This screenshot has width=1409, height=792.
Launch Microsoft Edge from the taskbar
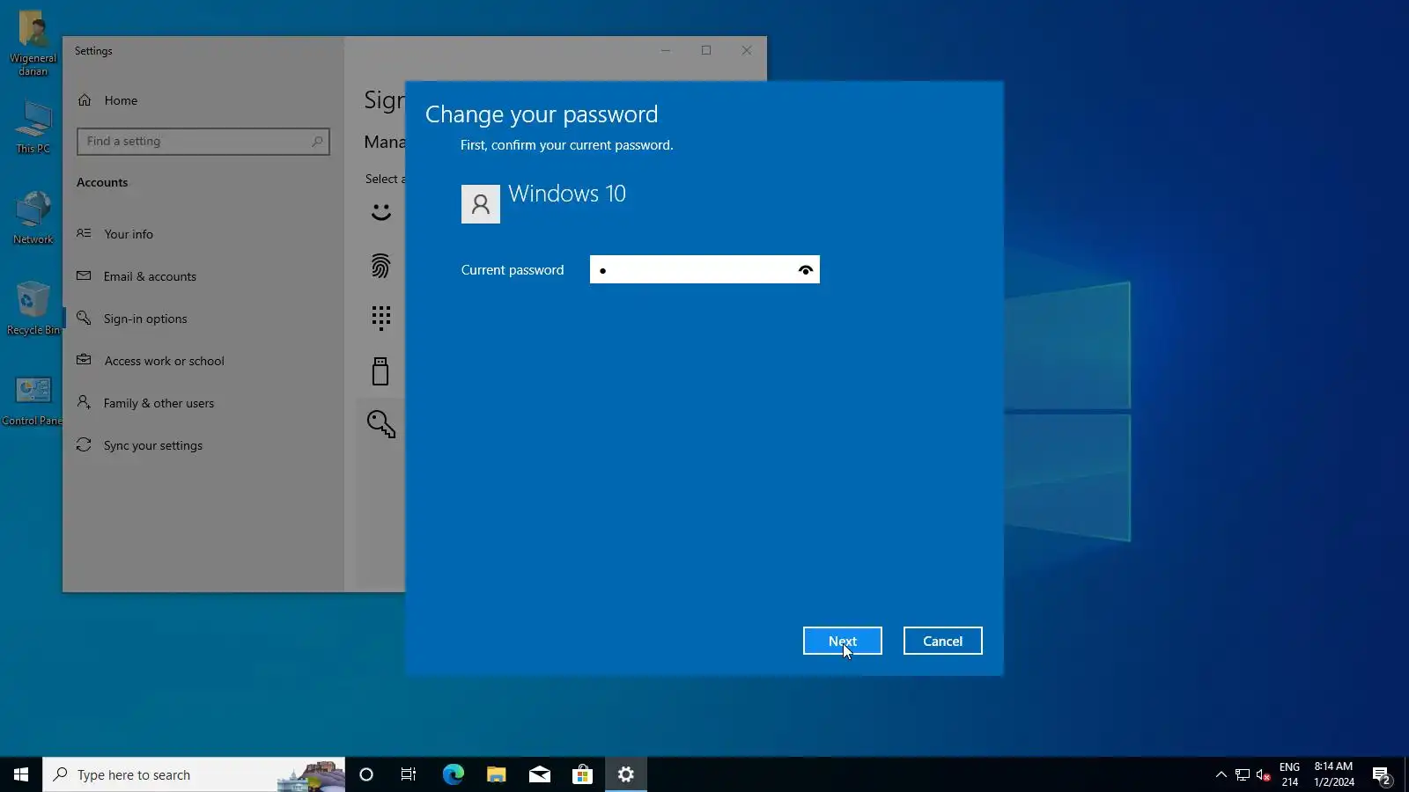point(453,774)
